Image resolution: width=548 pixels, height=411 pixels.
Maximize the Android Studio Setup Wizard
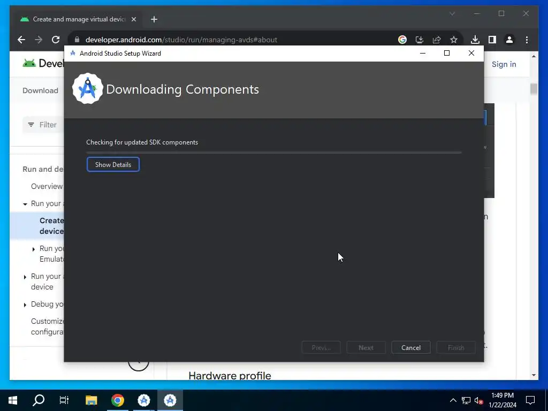pos(447,53)
